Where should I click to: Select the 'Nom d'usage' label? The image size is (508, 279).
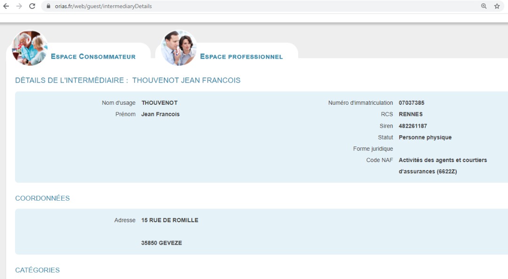(119, 103)
